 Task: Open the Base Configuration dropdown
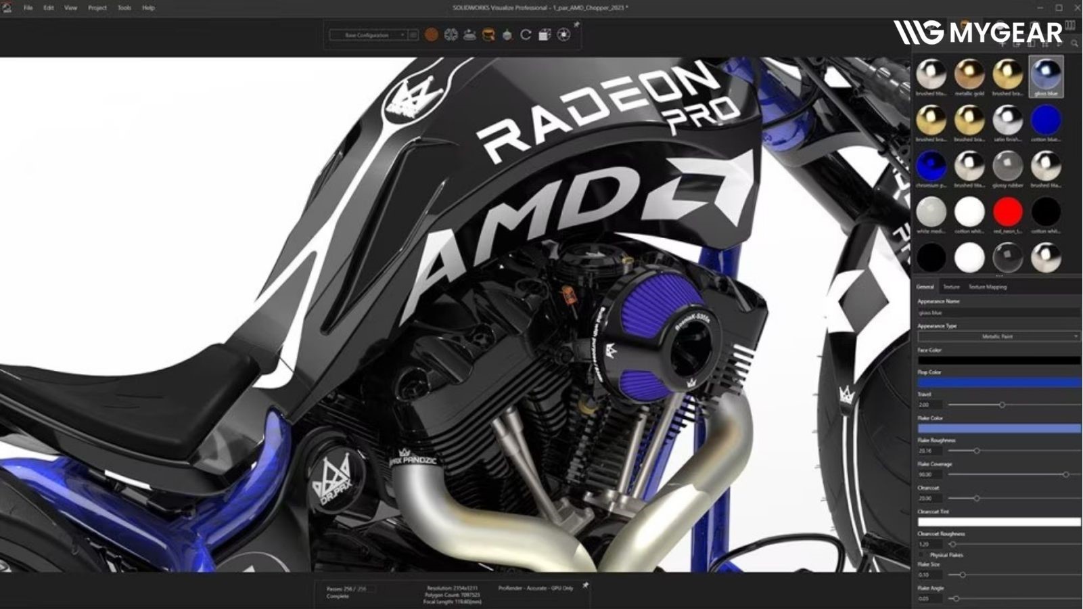pos(368,35)
